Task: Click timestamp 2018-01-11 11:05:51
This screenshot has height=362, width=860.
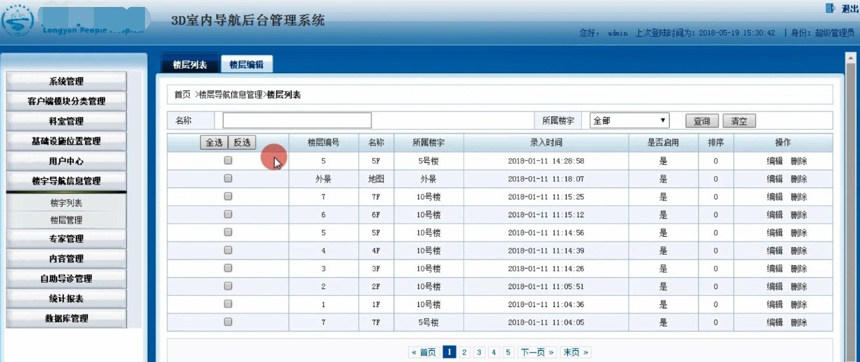Action: pos(546,287)
